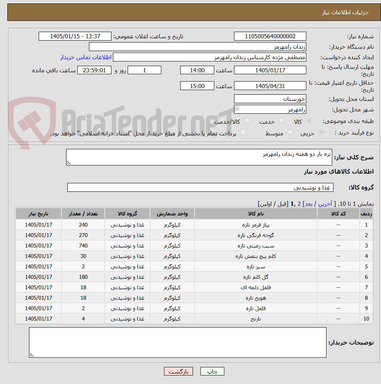Click quantity 240 in the onion row
The height and width of the screenshot is (384, 381).
83,225
